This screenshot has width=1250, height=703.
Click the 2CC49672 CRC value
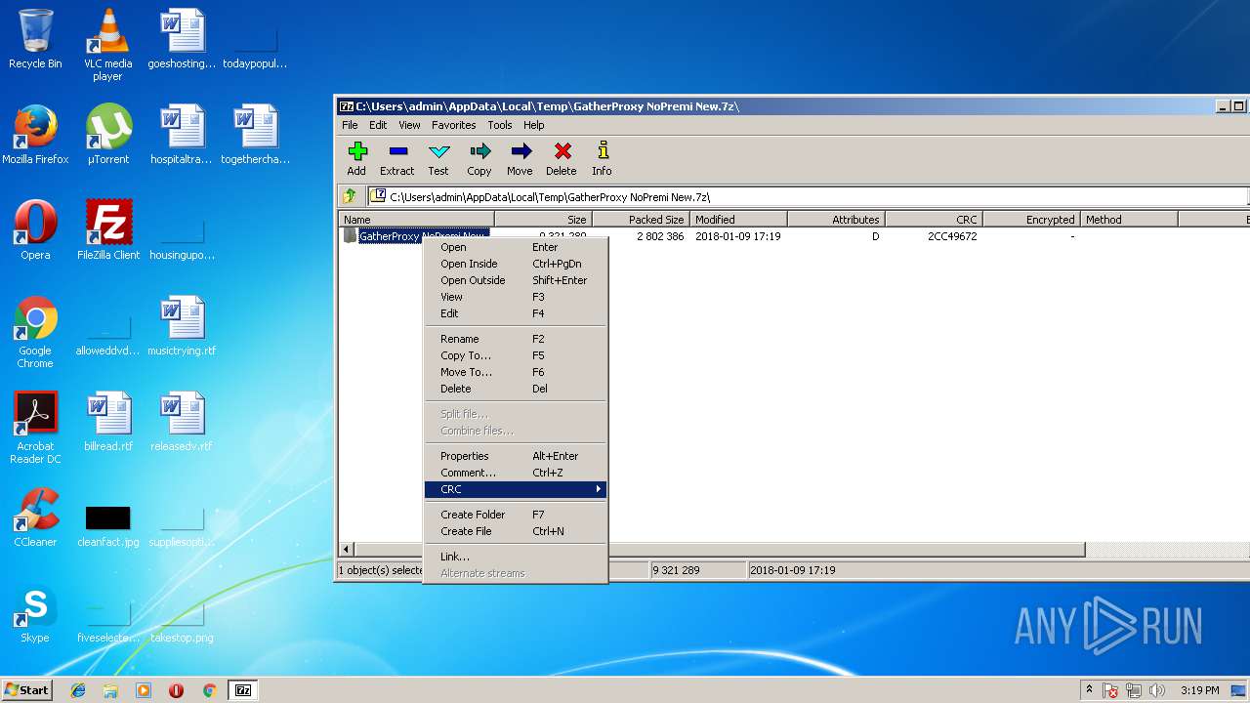952,236
